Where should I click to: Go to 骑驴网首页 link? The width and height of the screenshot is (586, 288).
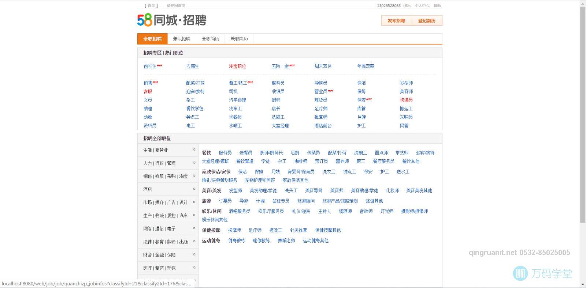point(176,6)
